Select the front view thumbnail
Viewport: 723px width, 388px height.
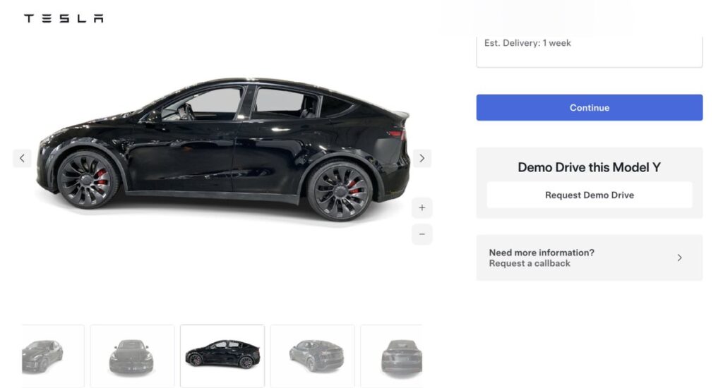coord(132,356)
